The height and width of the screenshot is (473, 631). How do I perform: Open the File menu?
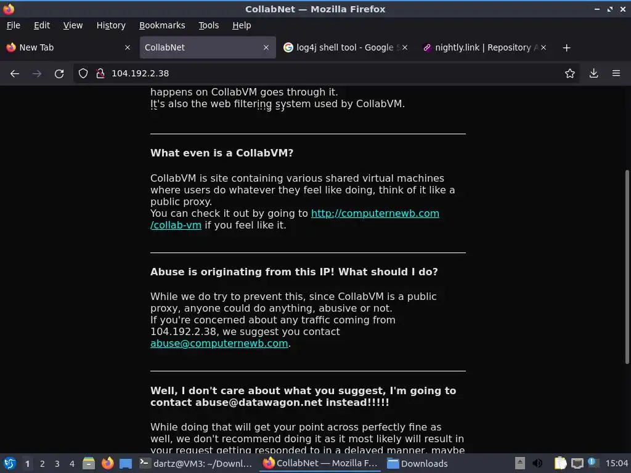(14, 25)
